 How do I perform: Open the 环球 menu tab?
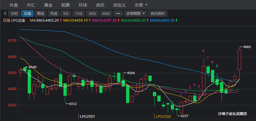(x=83, y=5)
